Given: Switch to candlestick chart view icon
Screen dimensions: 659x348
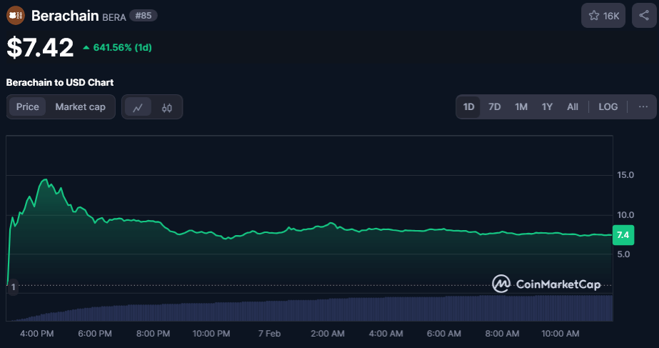Looking at the screenshot, I should 167,107.
